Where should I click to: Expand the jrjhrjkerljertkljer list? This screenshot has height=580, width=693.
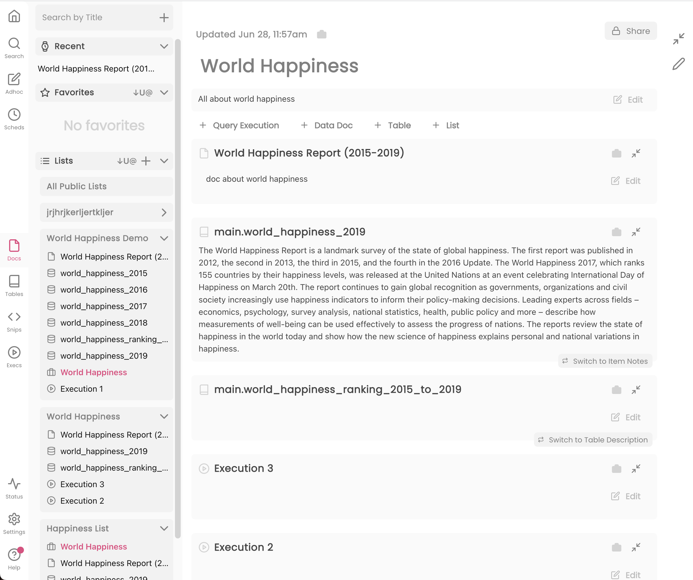click(164, 213)
